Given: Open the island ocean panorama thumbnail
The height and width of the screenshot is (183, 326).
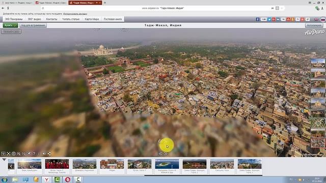Looking at the screenshot, I should [x=167, y=164].
